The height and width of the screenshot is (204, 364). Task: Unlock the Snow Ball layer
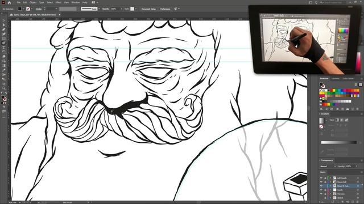point(325,182)
